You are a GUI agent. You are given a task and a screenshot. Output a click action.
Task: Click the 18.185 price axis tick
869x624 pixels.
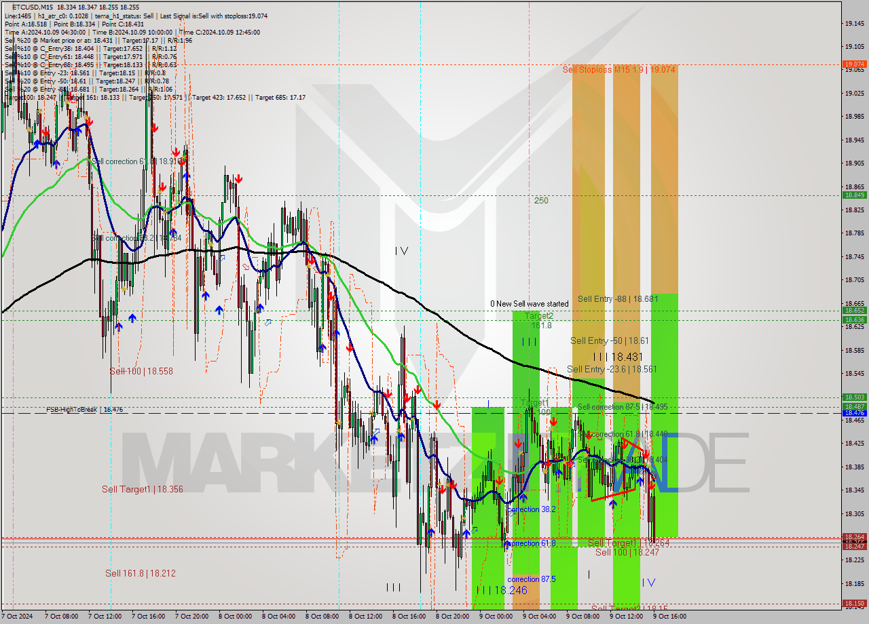coord(854,583)
